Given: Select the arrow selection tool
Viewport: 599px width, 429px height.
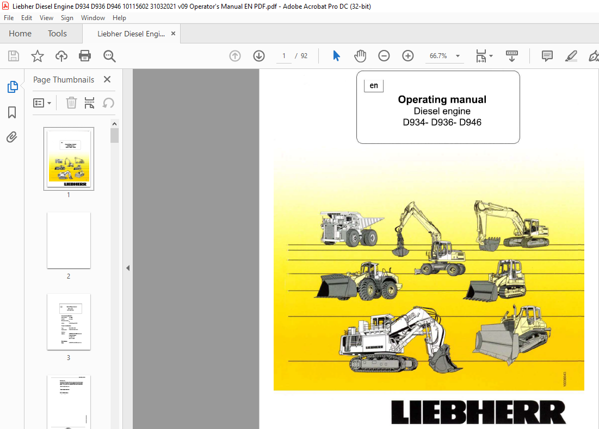Looking at the screenshot, I should 336,56.
